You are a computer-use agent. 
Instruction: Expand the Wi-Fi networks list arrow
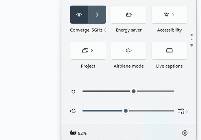pos(97,15)
